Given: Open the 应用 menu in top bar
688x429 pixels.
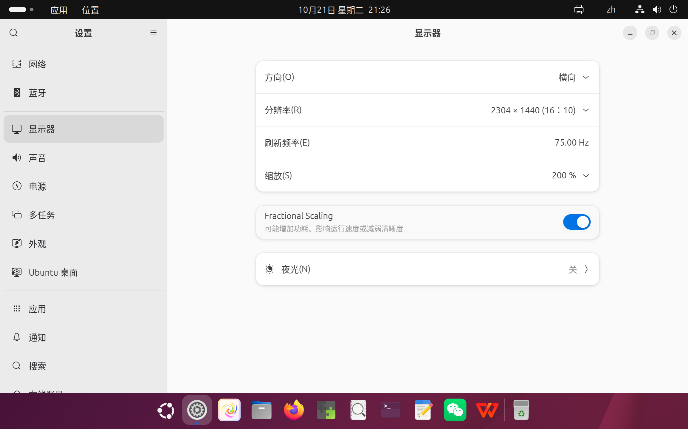Looking at the screenshot, I should (x=59, y=10).
